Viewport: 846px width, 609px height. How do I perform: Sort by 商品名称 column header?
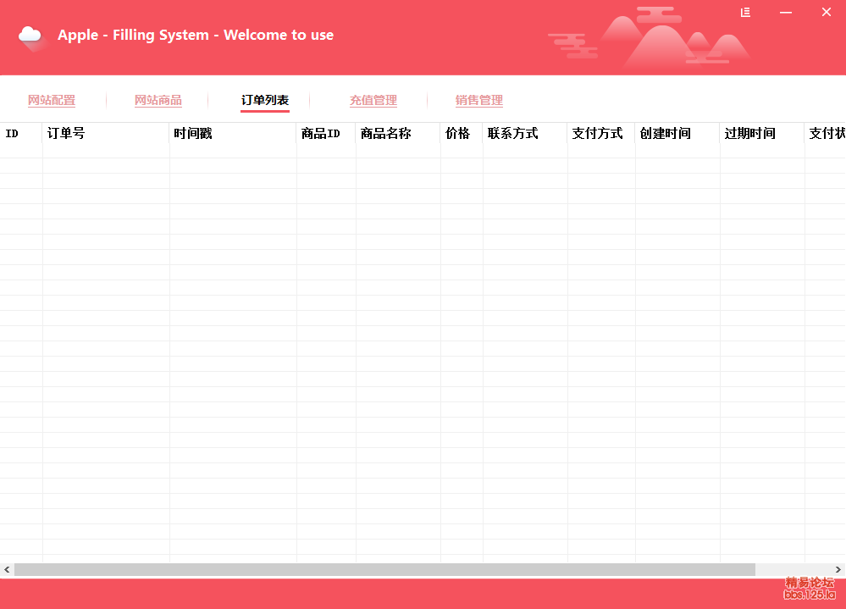(397, 134)
